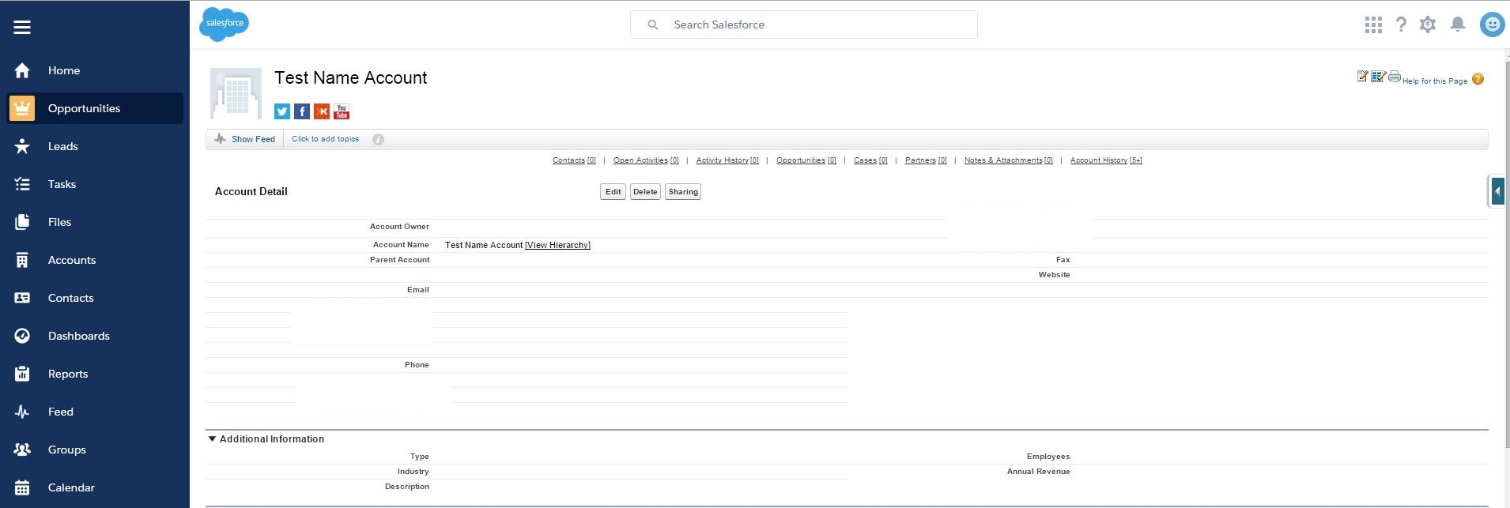Focus the Search Salesforce field

(x=804, y=24)
